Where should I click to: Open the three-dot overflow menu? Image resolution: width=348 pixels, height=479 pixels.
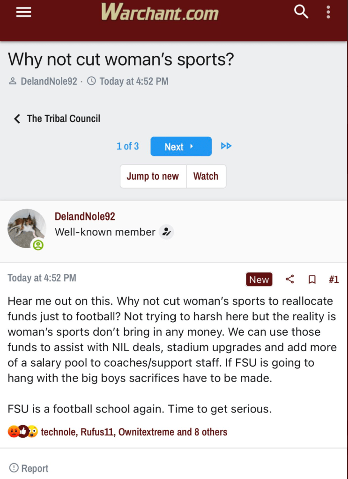coord(329,12)
